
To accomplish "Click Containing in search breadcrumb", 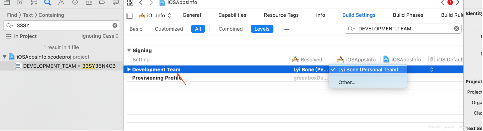I will (x=51, y=15).
